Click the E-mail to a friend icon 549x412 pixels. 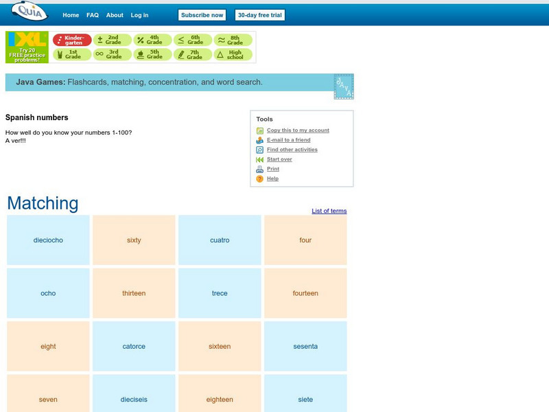coord(259,139)
